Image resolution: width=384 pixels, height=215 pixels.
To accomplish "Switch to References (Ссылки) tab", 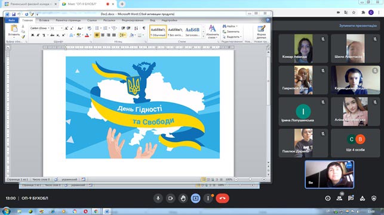I will click(92, 20).
